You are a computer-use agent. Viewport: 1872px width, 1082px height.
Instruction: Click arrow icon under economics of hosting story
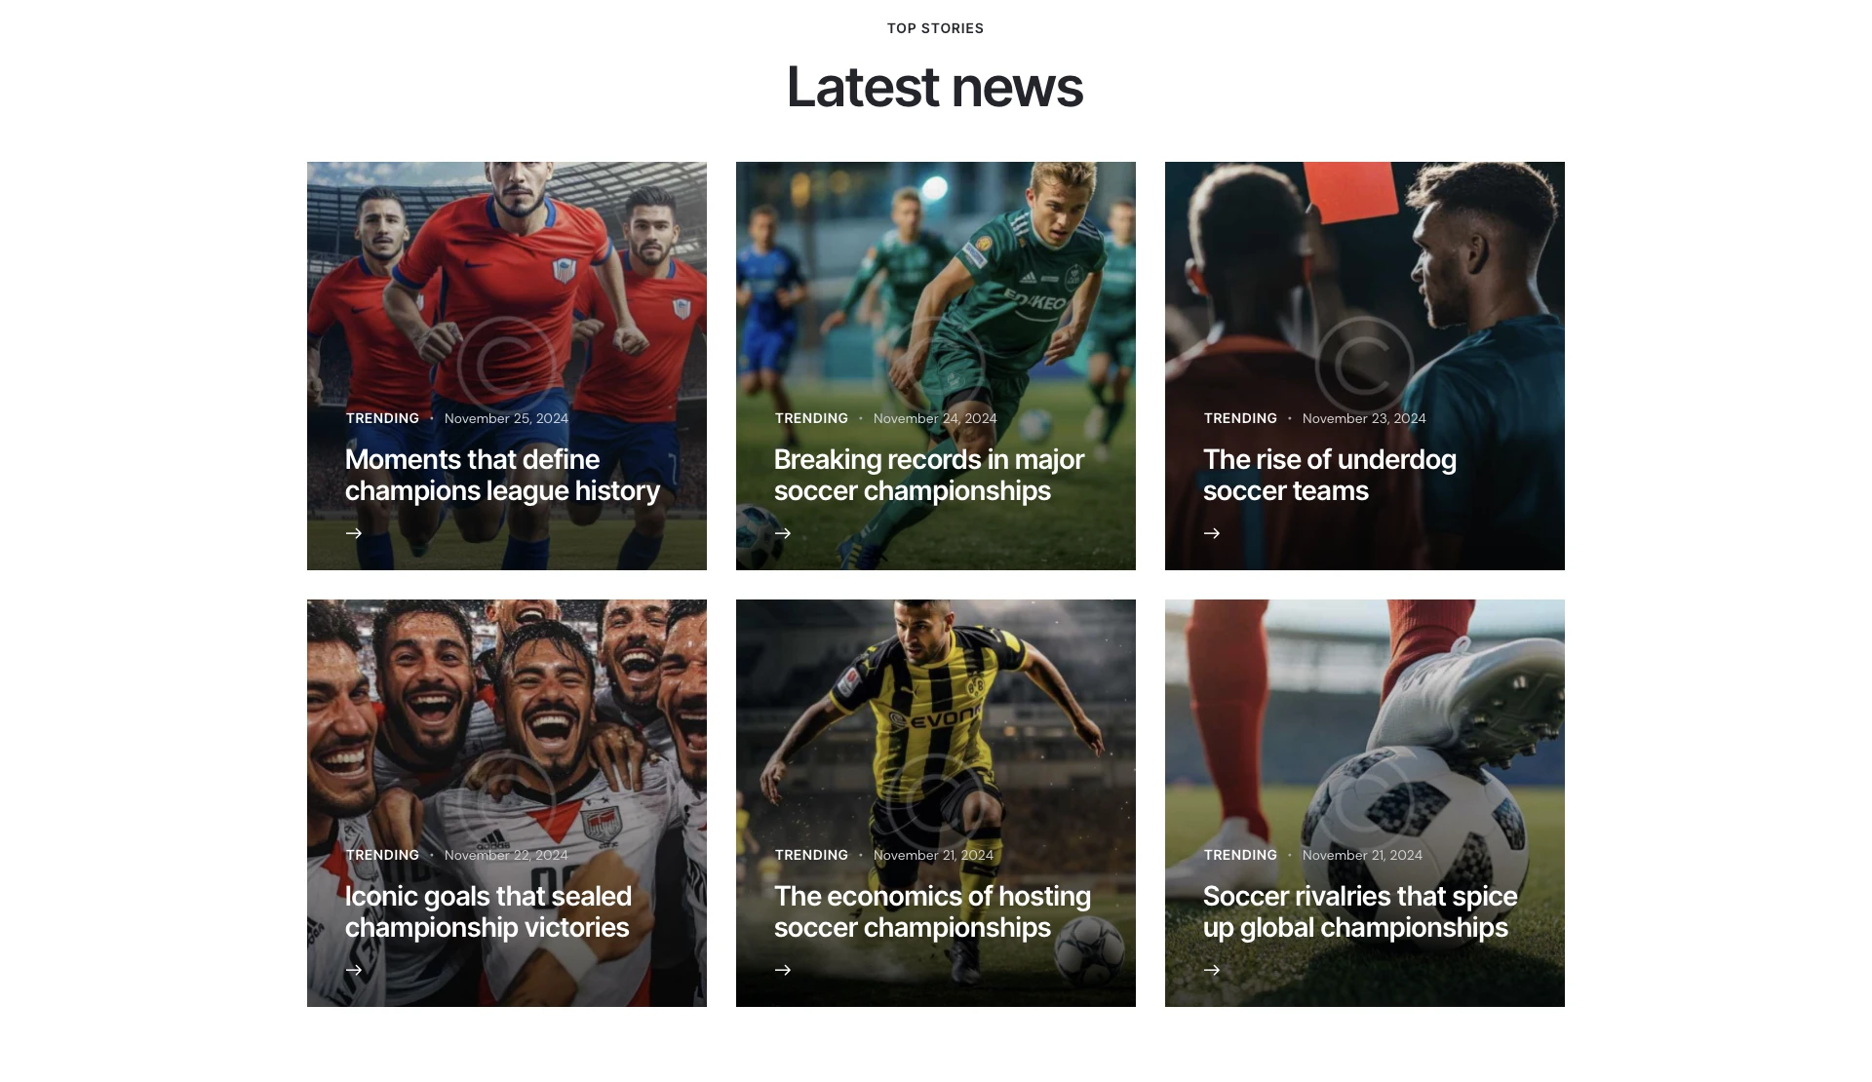coord(783,970)
